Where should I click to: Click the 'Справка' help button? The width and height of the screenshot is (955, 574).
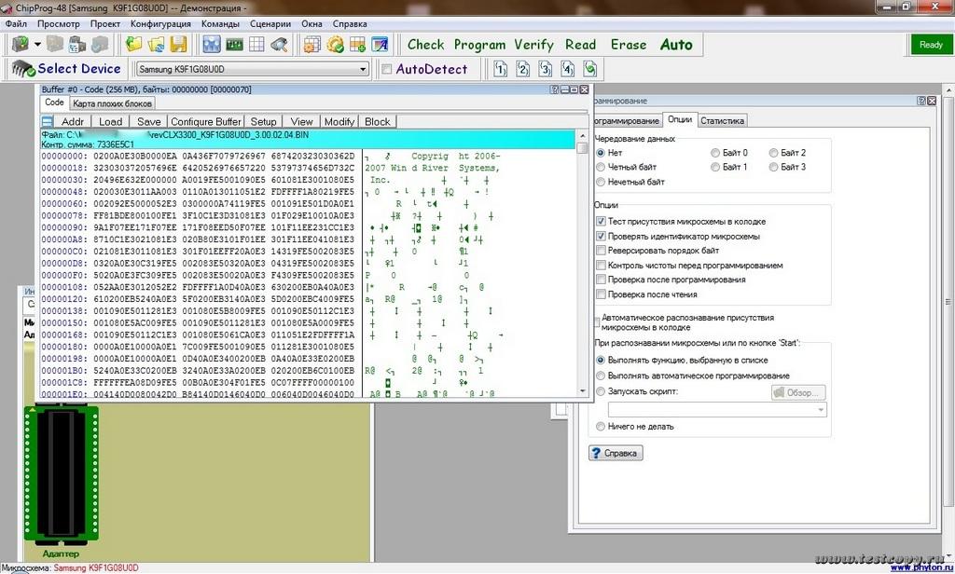click(x=616, y=454)
